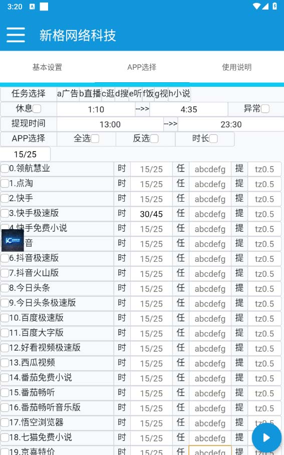Click the battery icon in status bar
The image size is (284, 455).
point(274,6)
